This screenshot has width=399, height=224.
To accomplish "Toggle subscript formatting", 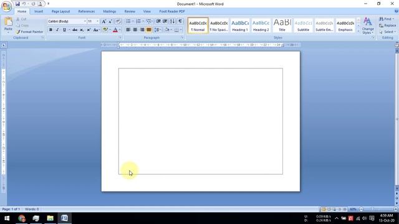I will point(82,30).
